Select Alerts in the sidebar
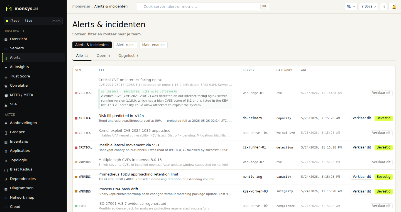The image size is (401, 212). [x=33, y=58]
